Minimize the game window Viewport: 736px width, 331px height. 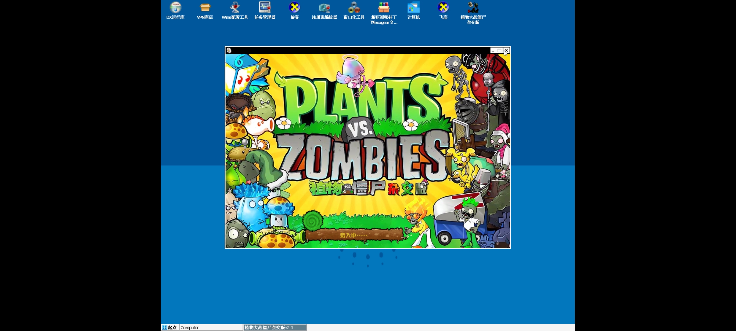(x=493, y=50)
